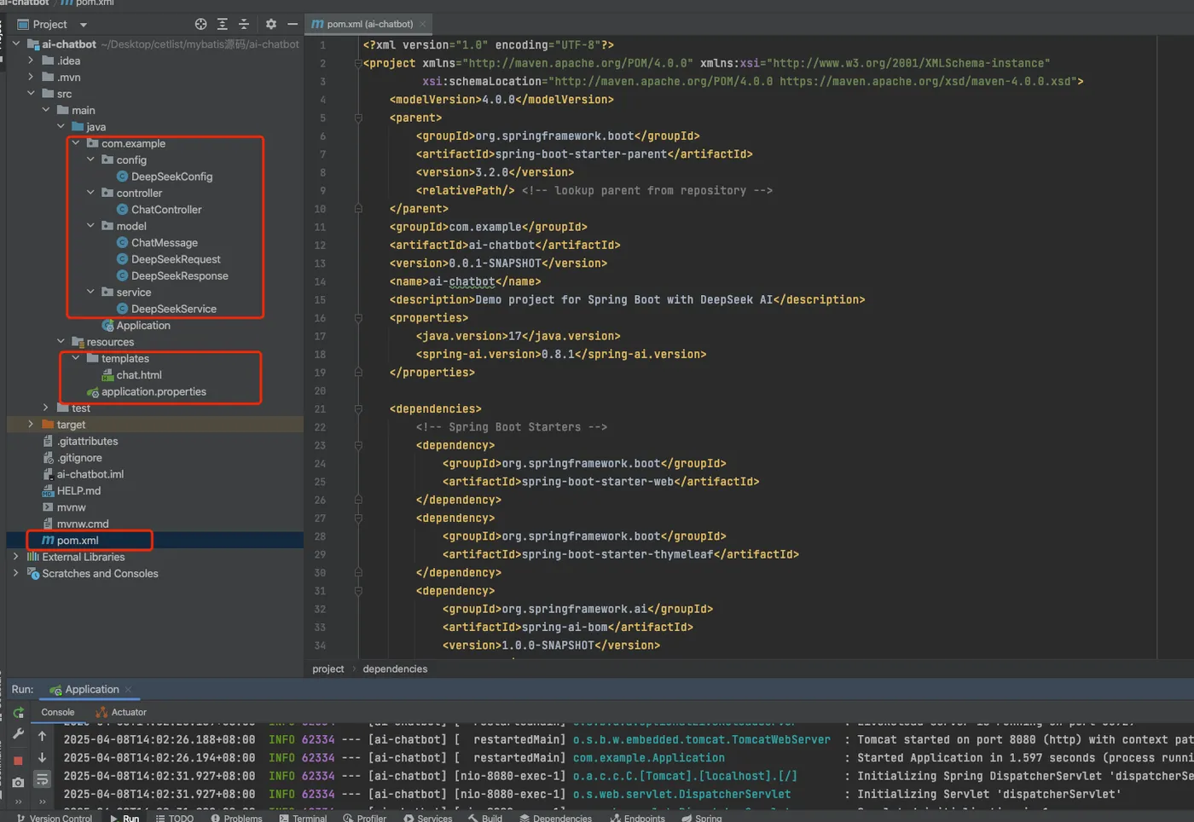Rerun the Application with the green rerun icon
The image size is (1194, 822).
(18, 713)
